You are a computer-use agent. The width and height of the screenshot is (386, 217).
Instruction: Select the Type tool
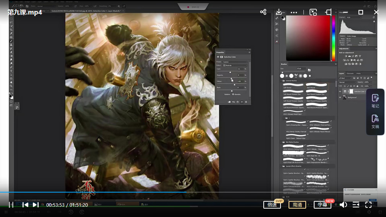point(11,71)
